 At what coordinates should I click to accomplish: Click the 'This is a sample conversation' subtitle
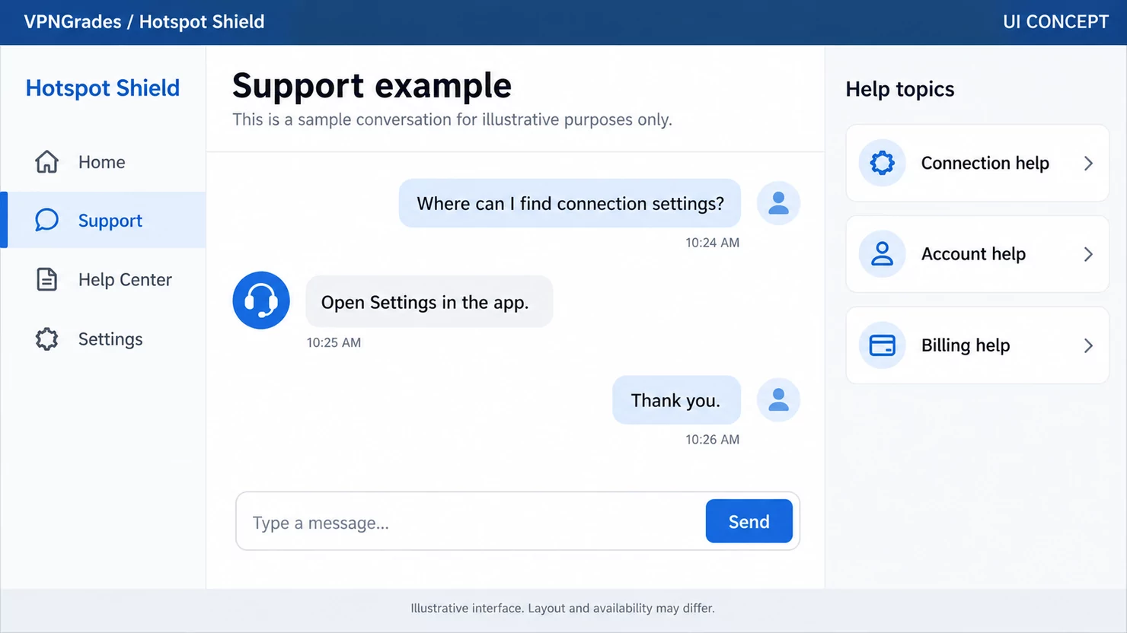click(452, 119)
